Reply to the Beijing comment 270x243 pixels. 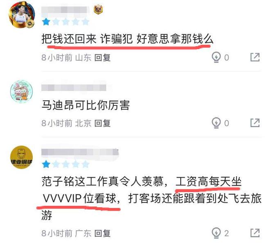(102, 123)
